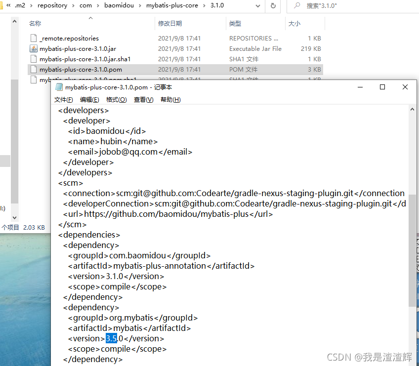Open the 格式(O) menu in Notepad
Screen dimensions: 419x366
pos(116,100)
